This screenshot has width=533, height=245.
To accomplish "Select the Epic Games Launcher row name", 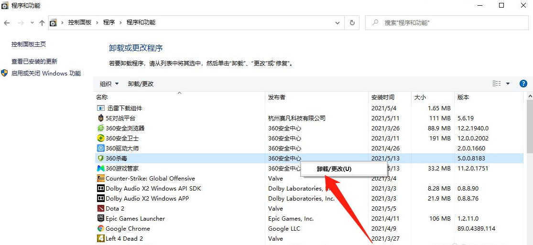I will [x=135, y=219].
